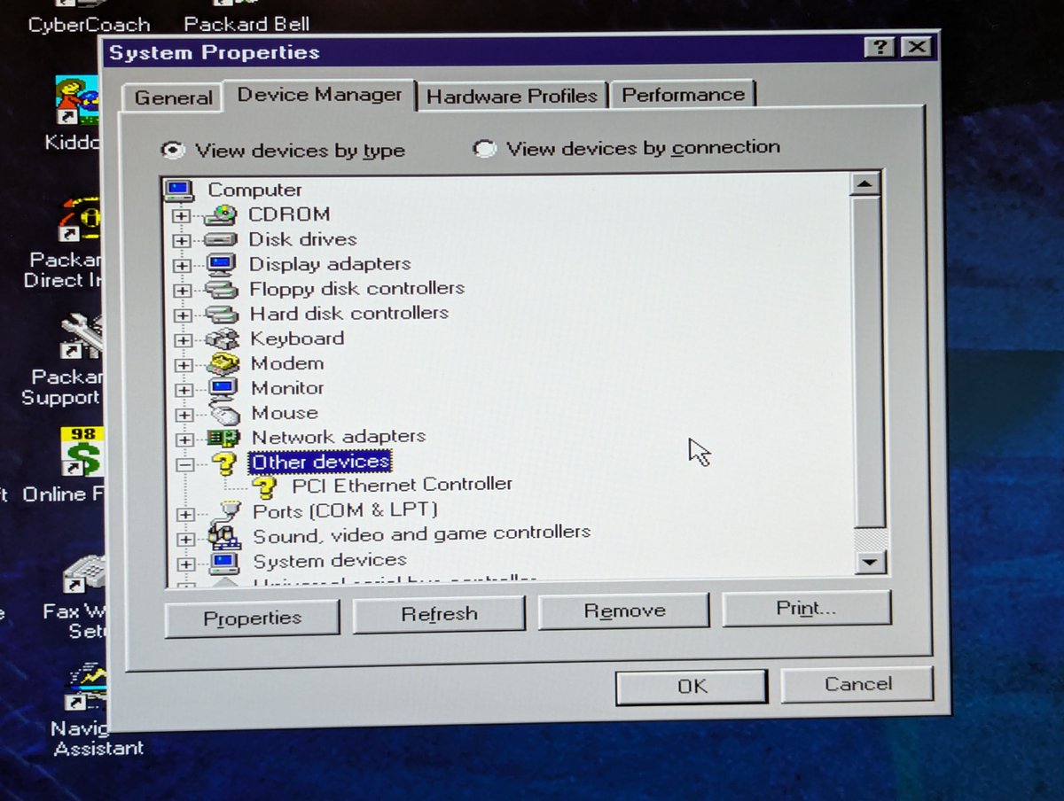Close the System Properties window

[917, 48]
